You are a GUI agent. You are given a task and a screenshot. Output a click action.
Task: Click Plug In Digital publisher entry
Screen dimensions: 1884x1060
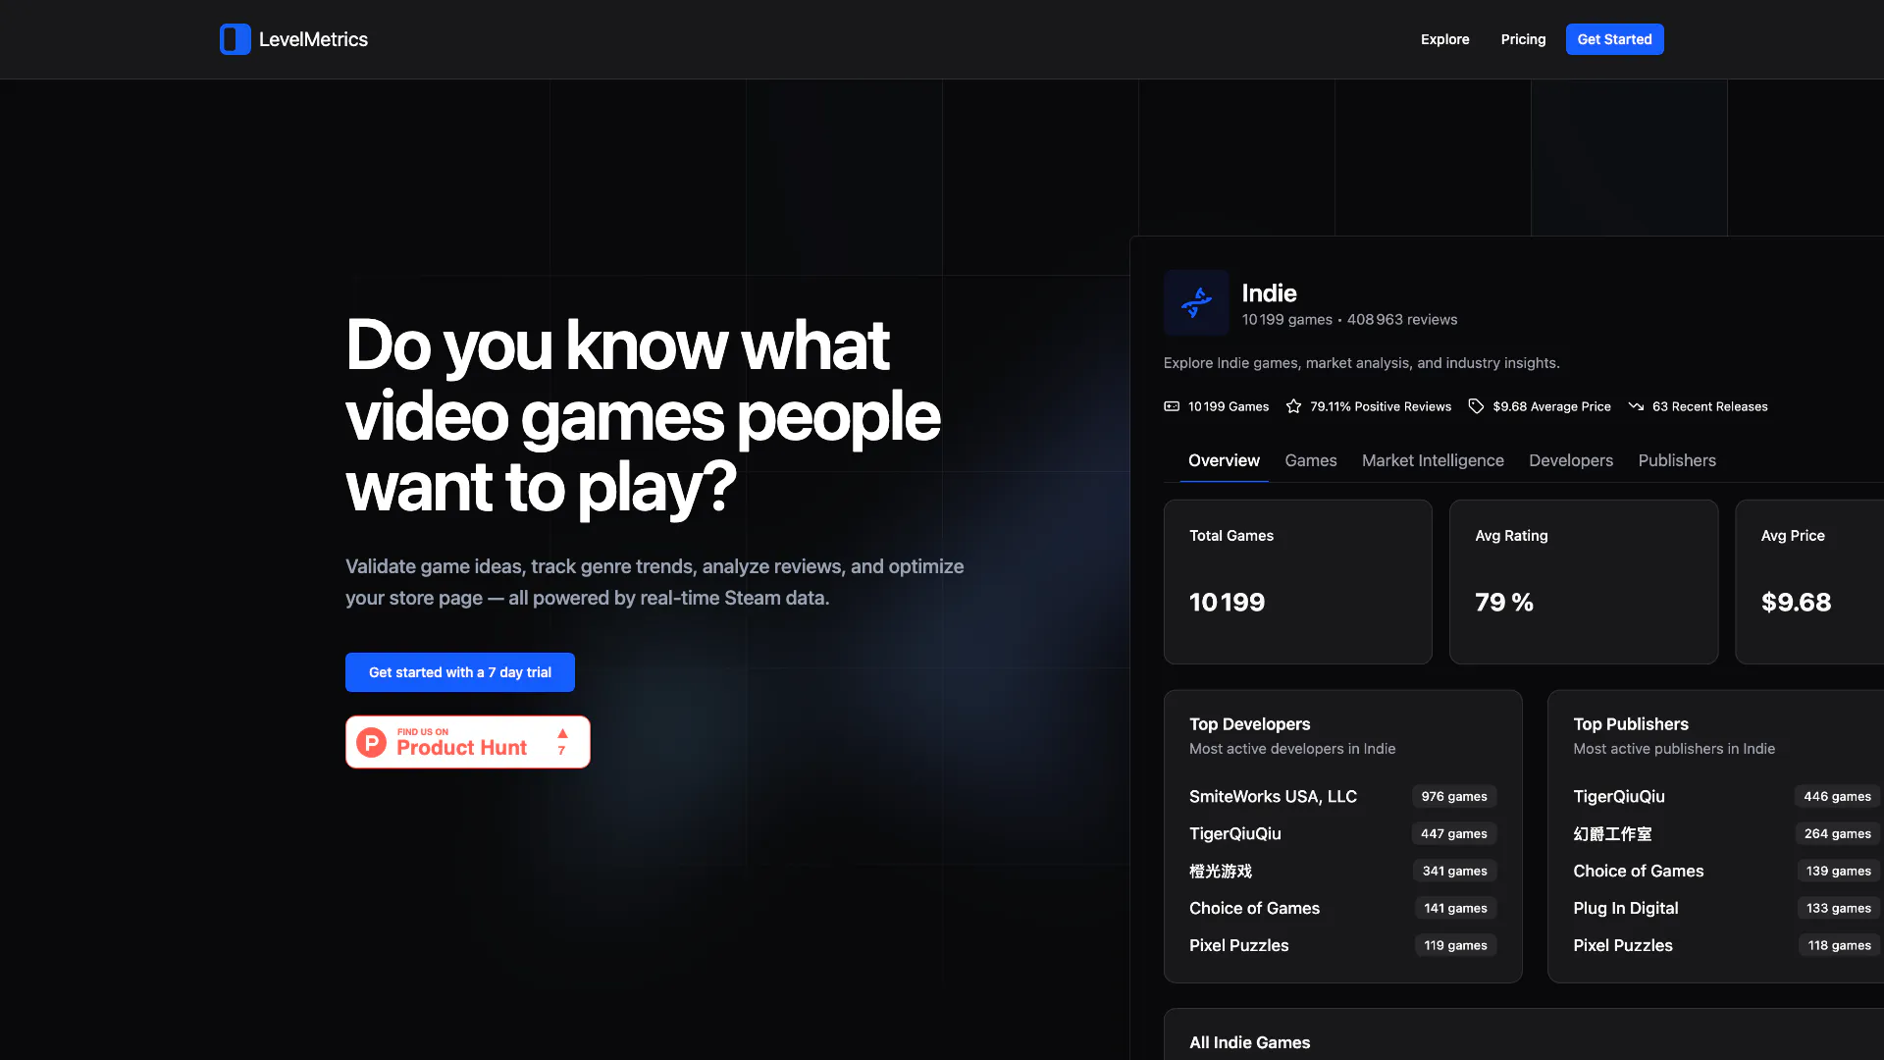point(1625,908)
